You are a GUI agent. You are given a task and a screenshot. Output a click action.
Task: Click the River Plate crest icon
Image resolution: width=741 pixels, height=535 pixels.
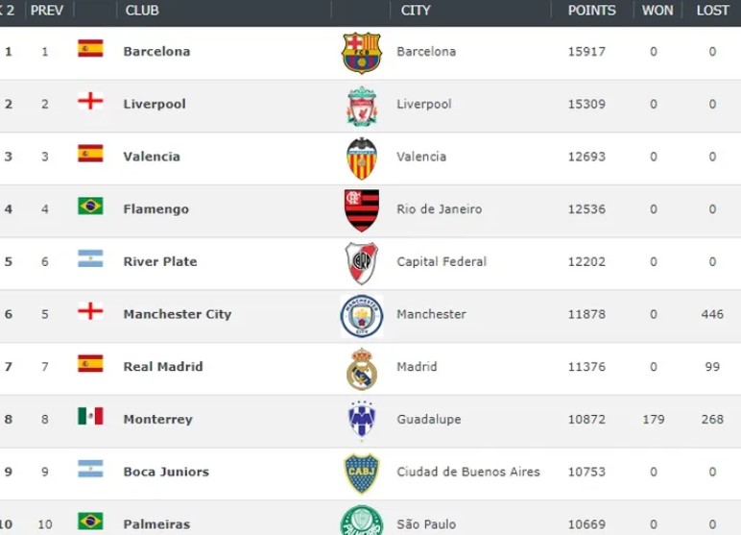coord(362,262)
